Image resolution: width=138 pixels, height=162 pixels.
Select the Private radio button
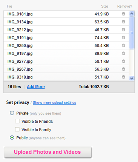[x=12, y=113]
